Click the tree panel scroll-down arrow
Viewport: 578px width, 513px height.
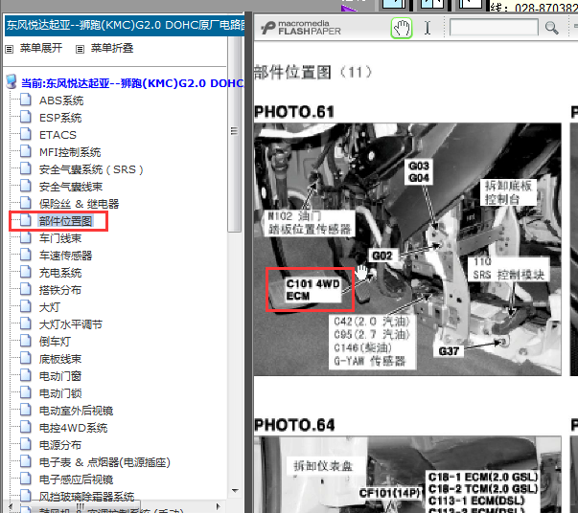click(x=235, y=491)
